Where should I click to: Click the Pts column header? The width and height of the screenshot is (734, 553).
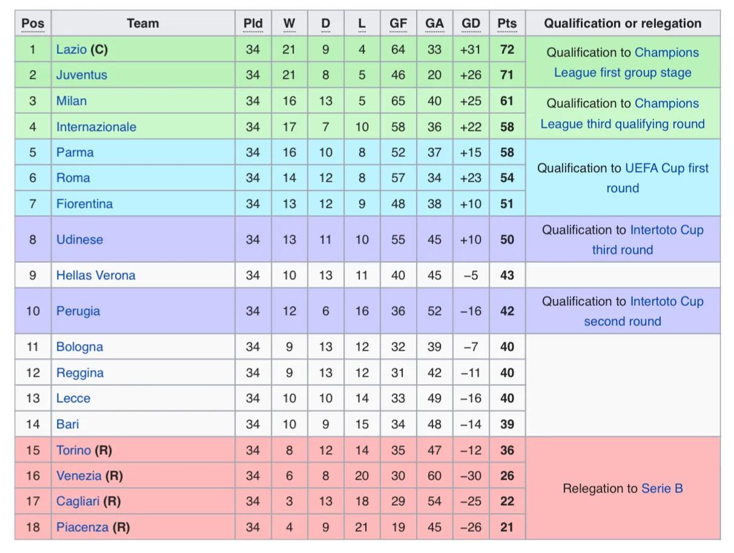pyautogui.click(x=507, y=24)
